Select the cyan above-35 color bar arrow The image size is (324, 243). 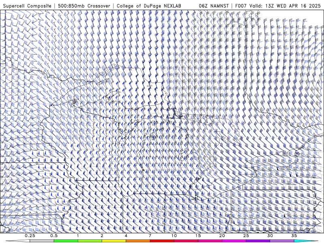click(x=306, y=241)
